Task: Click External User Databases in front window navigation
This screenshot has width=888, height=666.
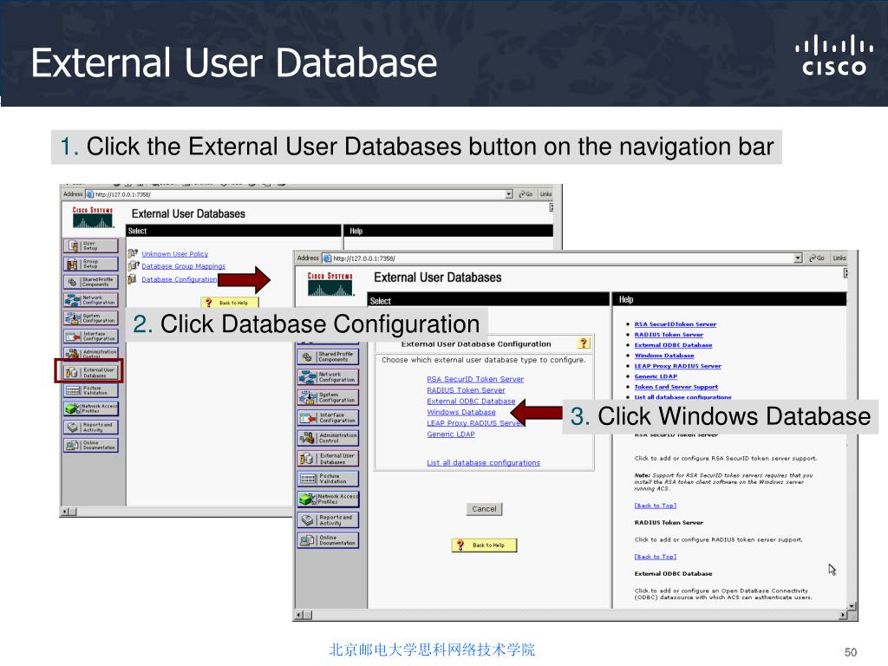Action: pos(328,459)
